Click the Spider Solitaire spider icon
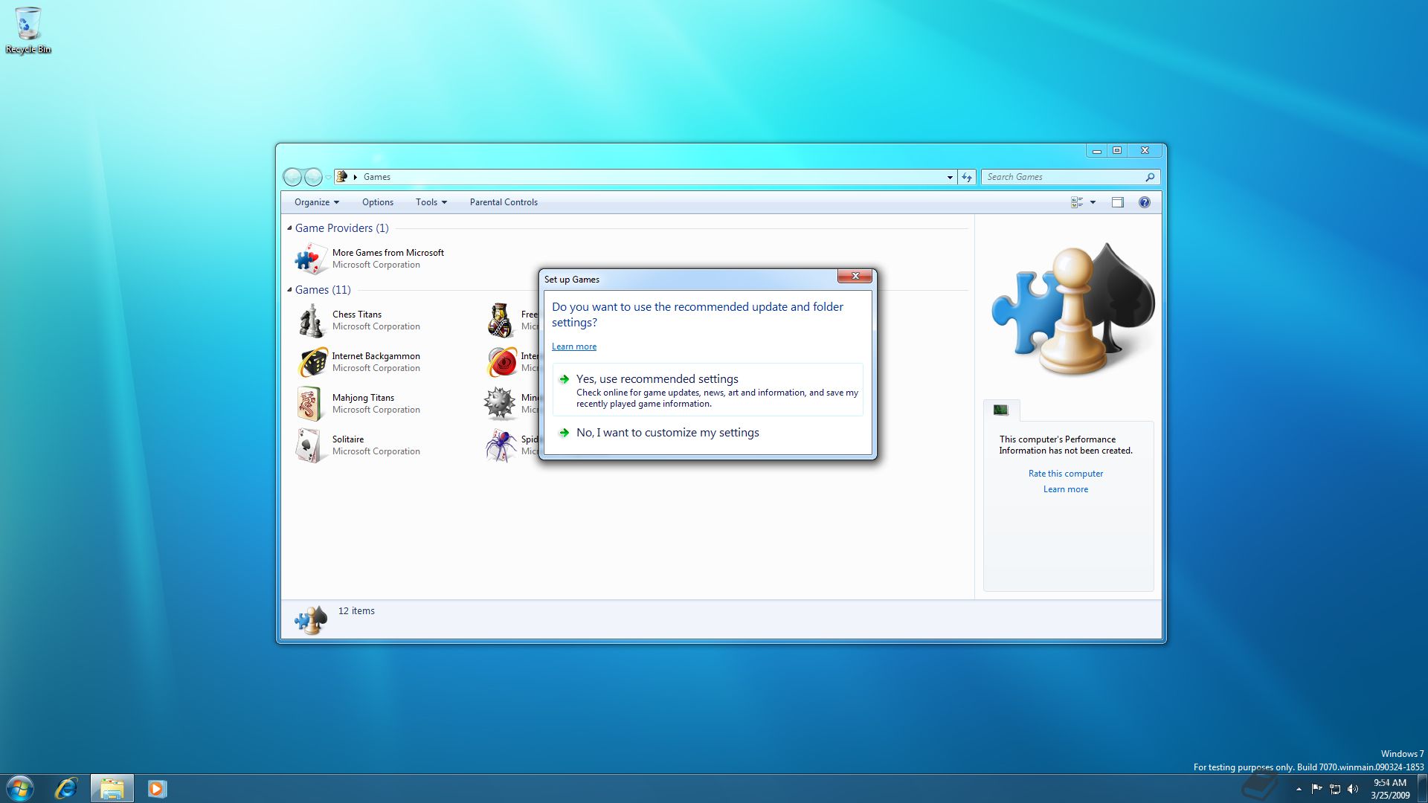This screenshot has height=803, width=1428. click(501, 445)
